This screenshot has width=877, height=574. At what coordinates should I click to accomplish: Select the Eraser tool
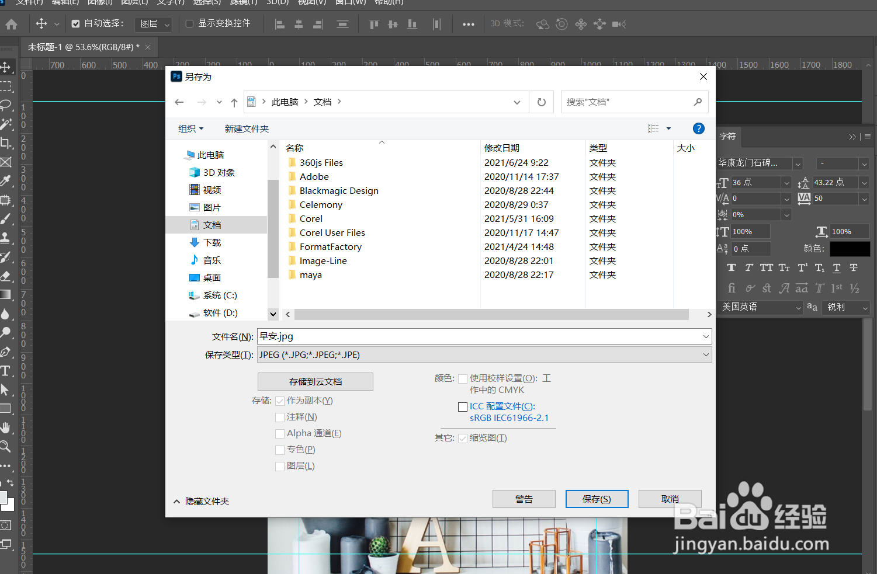click(6, 276)
